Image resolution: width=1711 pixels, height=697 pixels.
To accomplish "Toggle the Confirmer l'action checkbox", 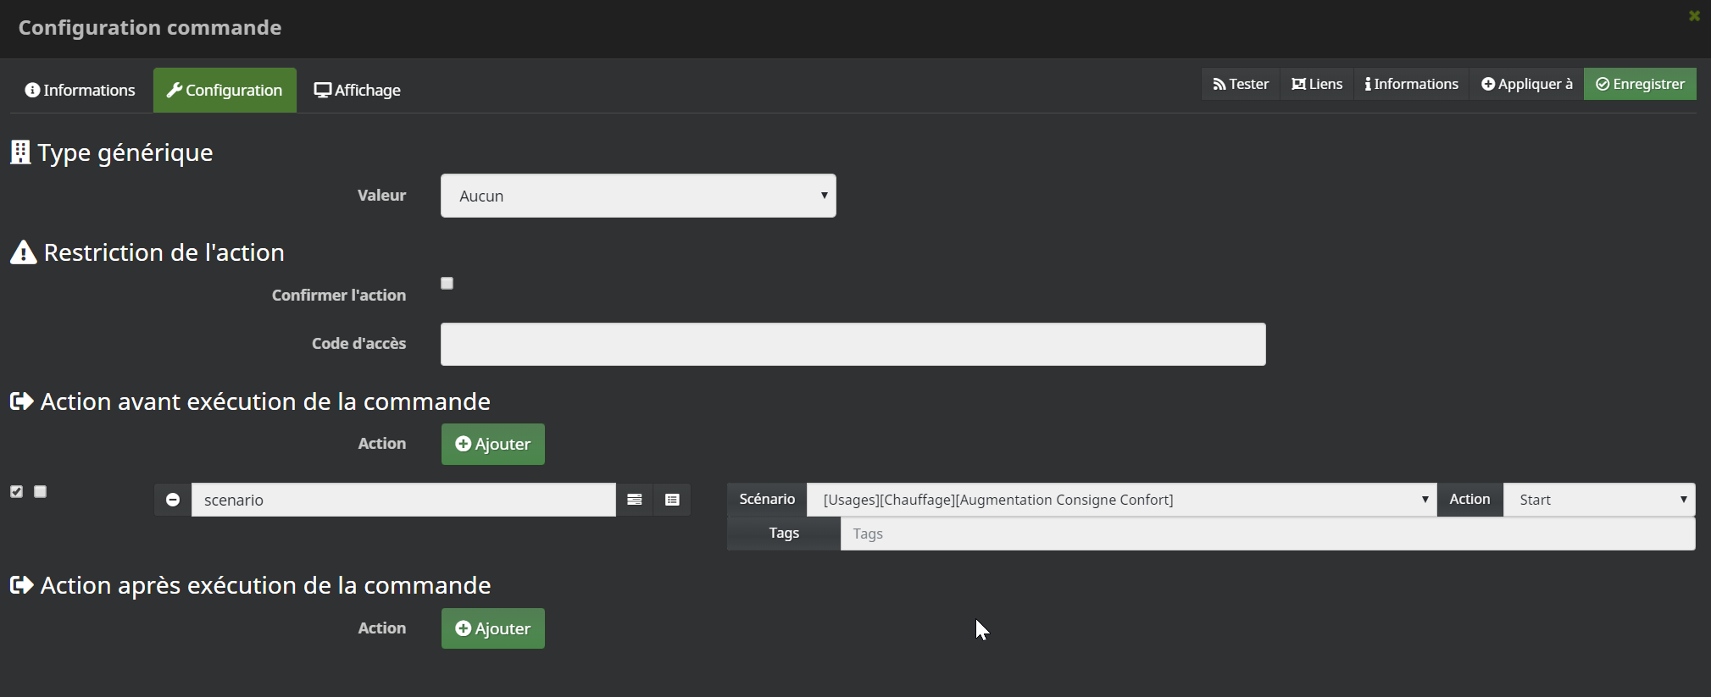I will pos(447,284).
